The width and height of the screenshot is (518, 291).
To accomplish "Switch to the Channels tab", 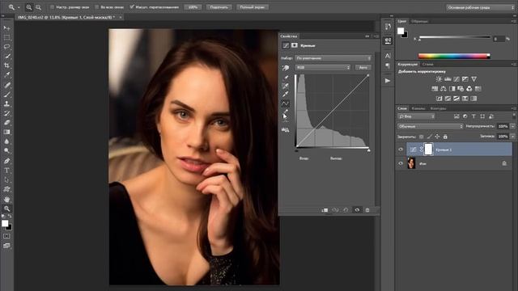I will [418, 108].
